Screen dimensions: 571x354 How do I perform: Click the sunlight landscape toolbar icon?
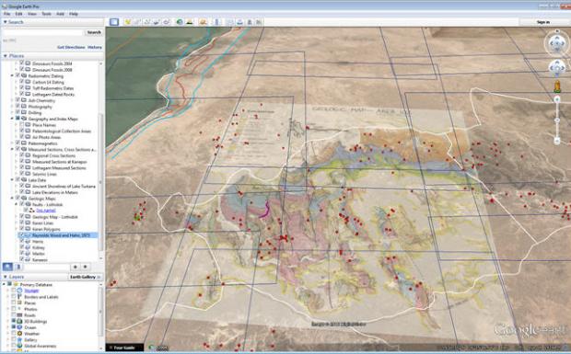pos(190,22)
